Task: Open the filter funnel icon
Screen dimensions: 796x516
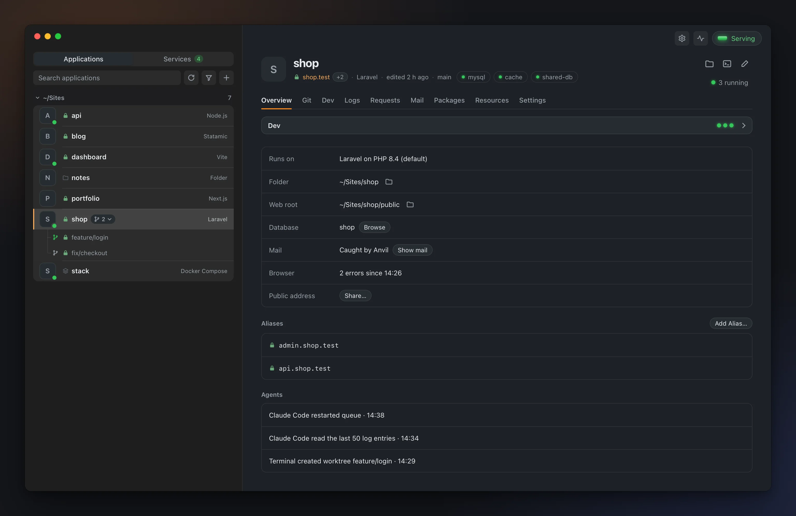Action: (x=209, y=78)
